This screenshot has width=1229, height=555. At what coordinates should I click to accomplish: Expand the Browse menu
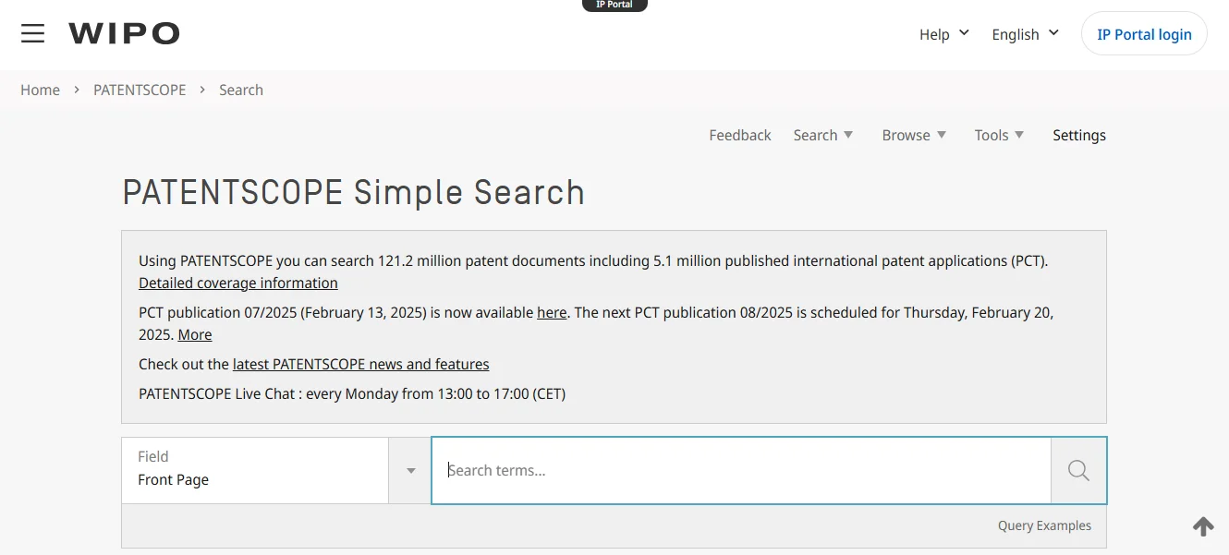(914, 135)
